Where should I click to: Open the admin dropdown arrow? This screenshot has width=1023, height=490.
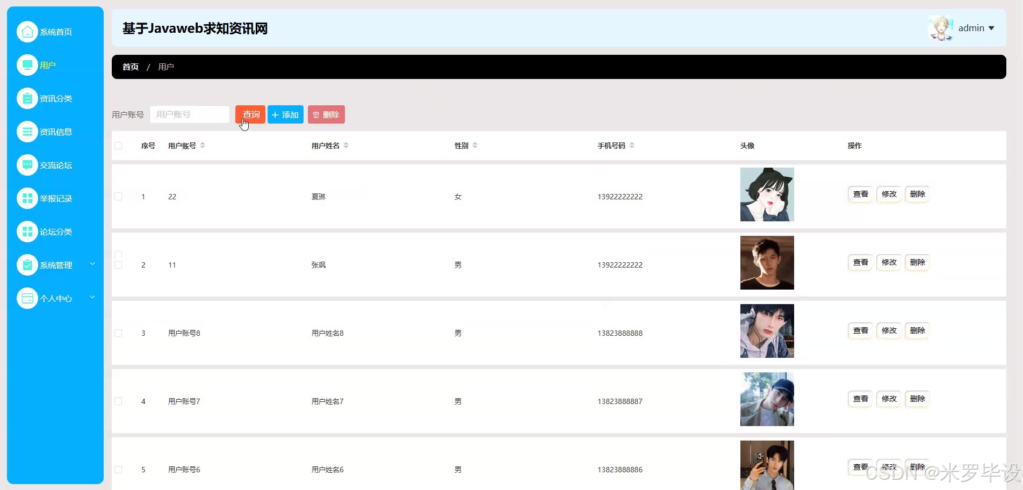click(x=991, y=28)
